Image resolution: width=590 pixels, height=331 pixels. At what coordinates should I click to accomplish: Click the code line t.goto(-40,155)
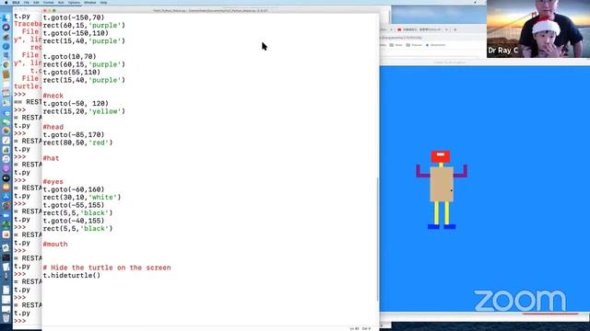pos(74,221)
